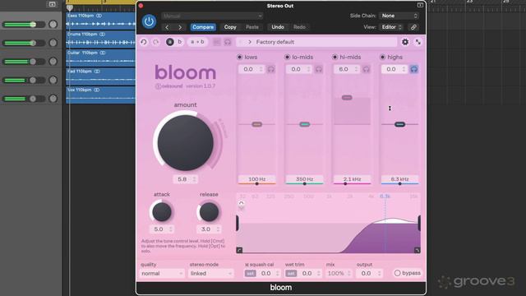Copy a to b with the a › b button
The height and width of the screenshot is (296, 526).
(x=197, y=42)
